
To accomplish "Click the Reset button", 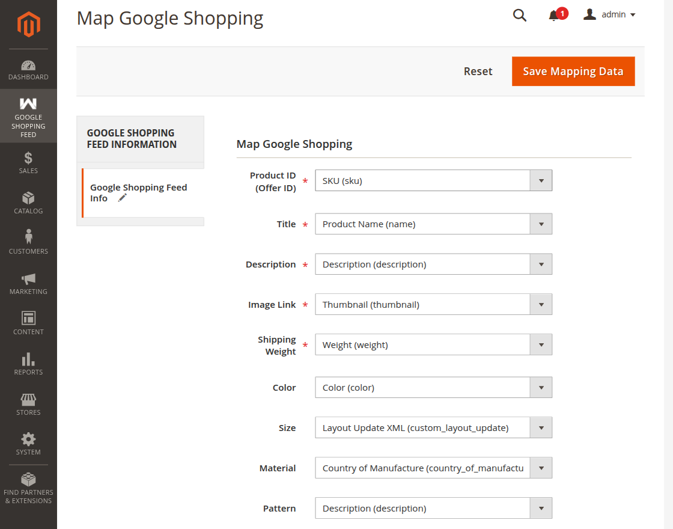I will [x=478, y=72].
